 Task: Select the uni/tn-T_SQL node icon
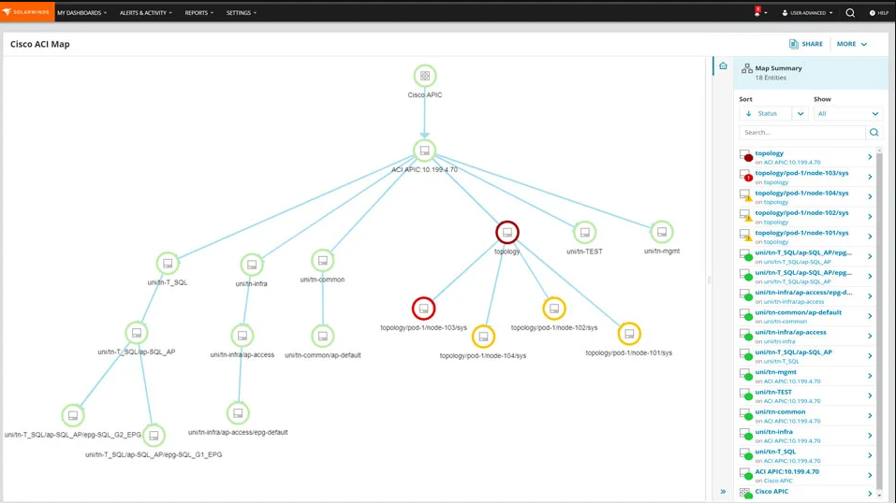click(168, 264)
